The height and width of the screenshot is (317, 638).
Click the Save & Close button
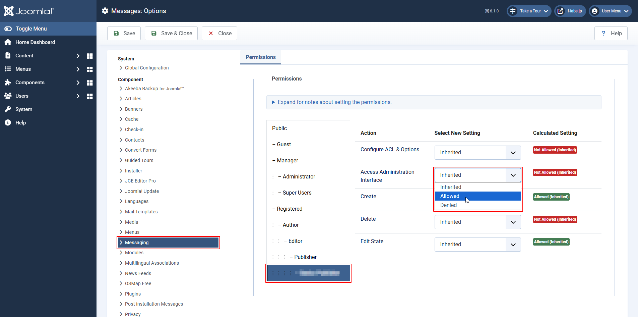pyautogui.click(x=172, y=34)
